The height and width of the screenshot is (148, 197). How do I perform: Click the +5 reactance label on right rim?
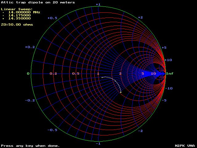pyautogui.click(x=164, y=47)
